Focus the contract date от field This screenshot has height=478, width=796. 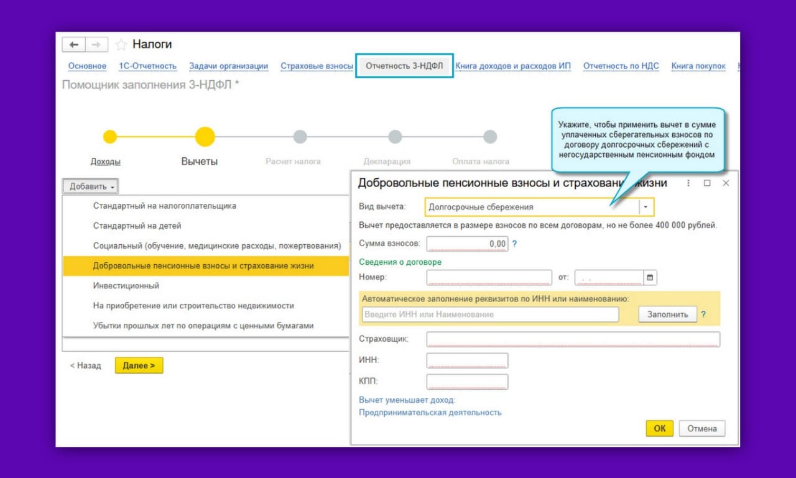click(x=609, y=278)
